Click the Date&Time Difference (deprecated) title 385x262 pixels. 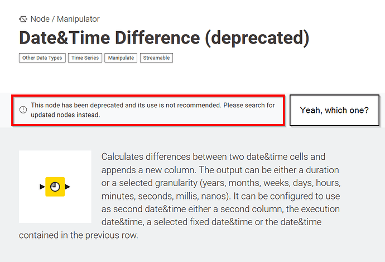[x=164, y=38]
